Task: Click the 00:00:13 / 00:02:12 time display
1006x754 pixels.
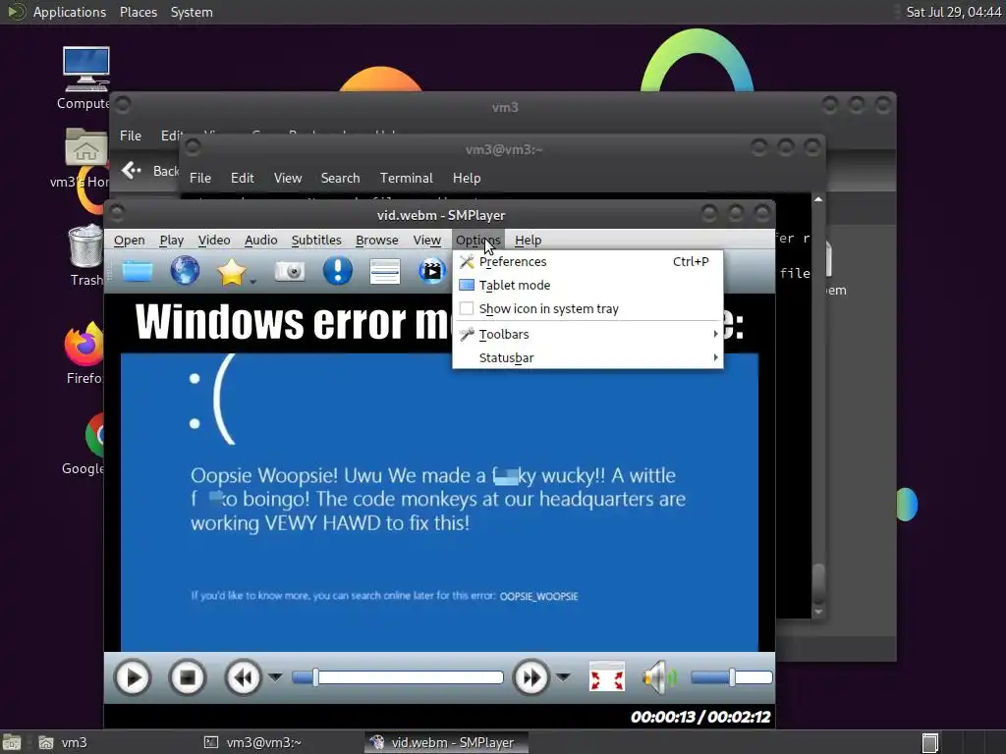Action: 699,717
